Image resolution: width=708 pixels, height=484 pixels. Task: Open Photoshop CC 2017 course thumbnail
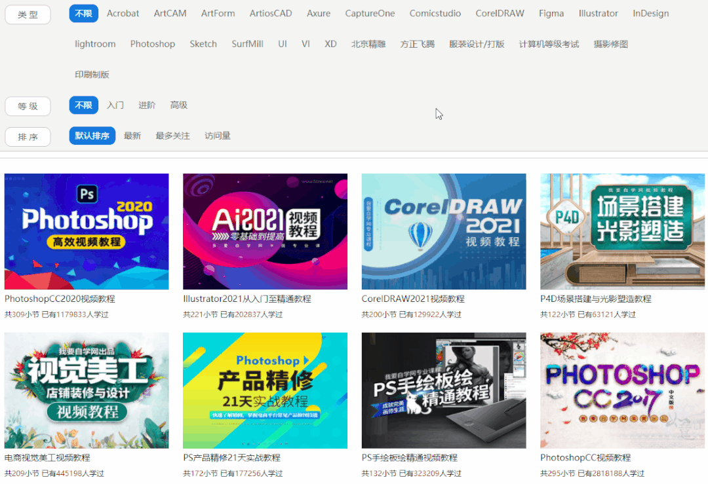622,390
